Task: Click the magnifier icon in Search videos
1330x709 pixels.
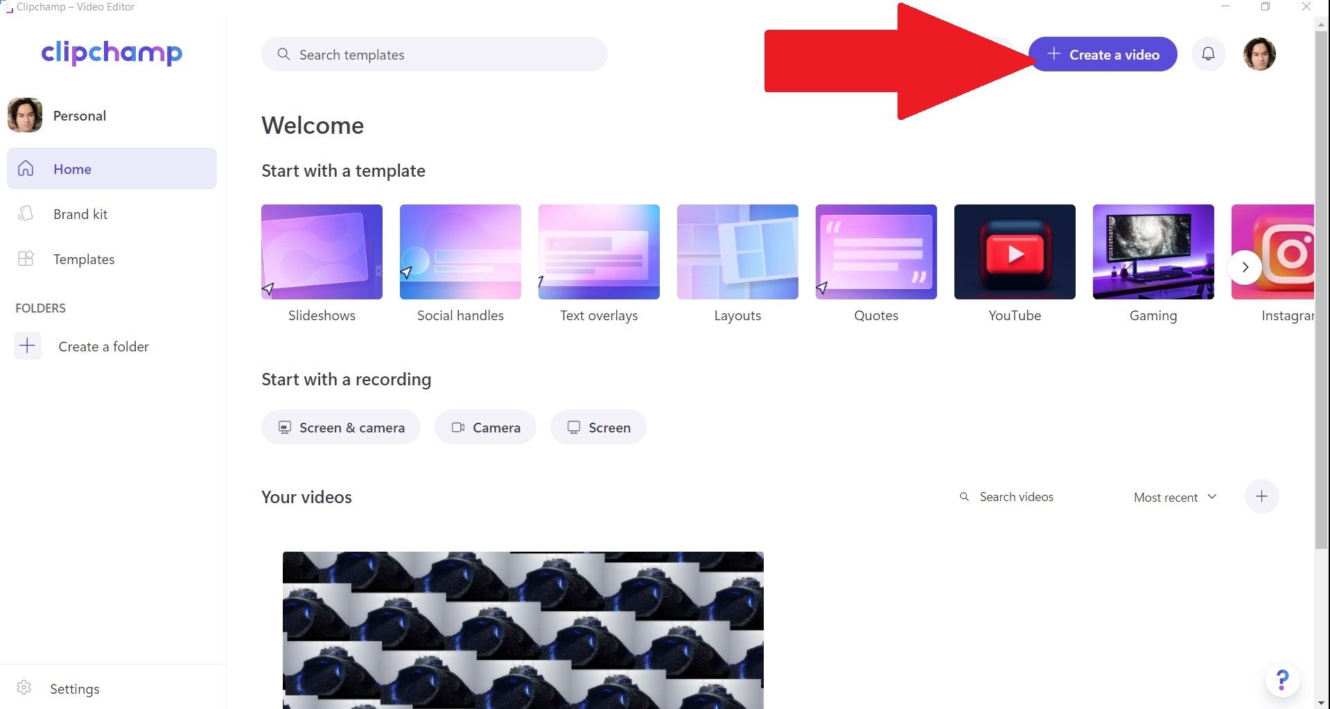Action: coord(964,496)
